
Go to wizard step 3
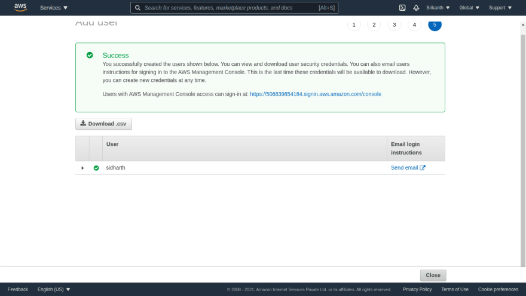pyautogui.click(x=394, y=25)
